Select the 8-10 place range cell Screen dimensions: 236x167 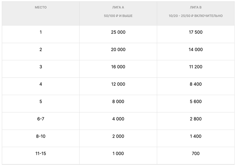tap(41, 136)
